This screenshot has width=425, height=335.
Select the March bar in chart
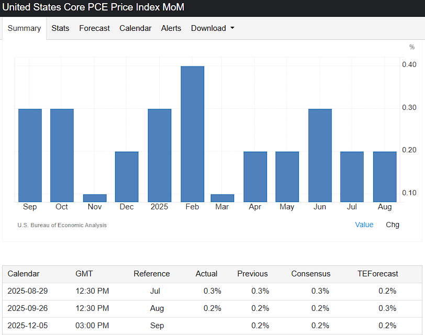(x=222, y=198)
